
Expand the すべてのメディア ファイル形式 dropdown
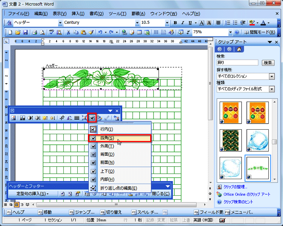[x=272, y=89]
